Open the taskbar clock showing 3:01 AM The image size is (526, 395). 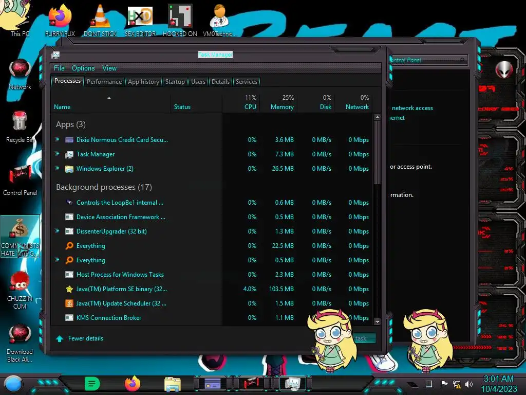coord(499,384)
